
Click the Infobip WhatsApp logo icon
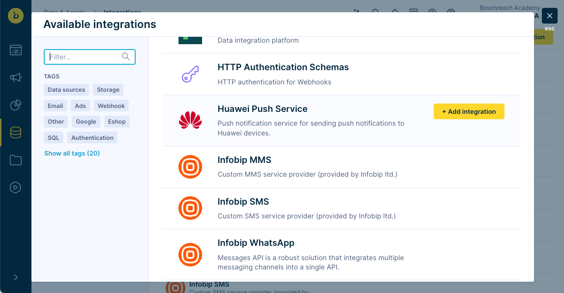pyautogui.click(x=190, y=255)
